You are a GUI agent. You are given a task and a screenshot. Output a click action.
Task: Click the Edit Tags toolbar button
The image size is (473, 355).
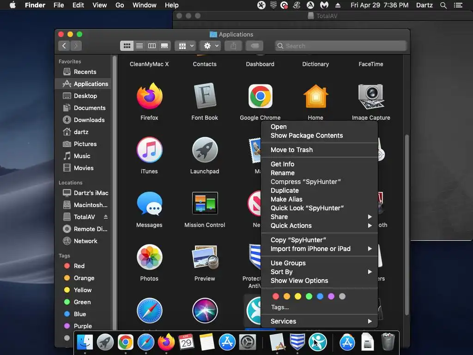tap(255, 46)
